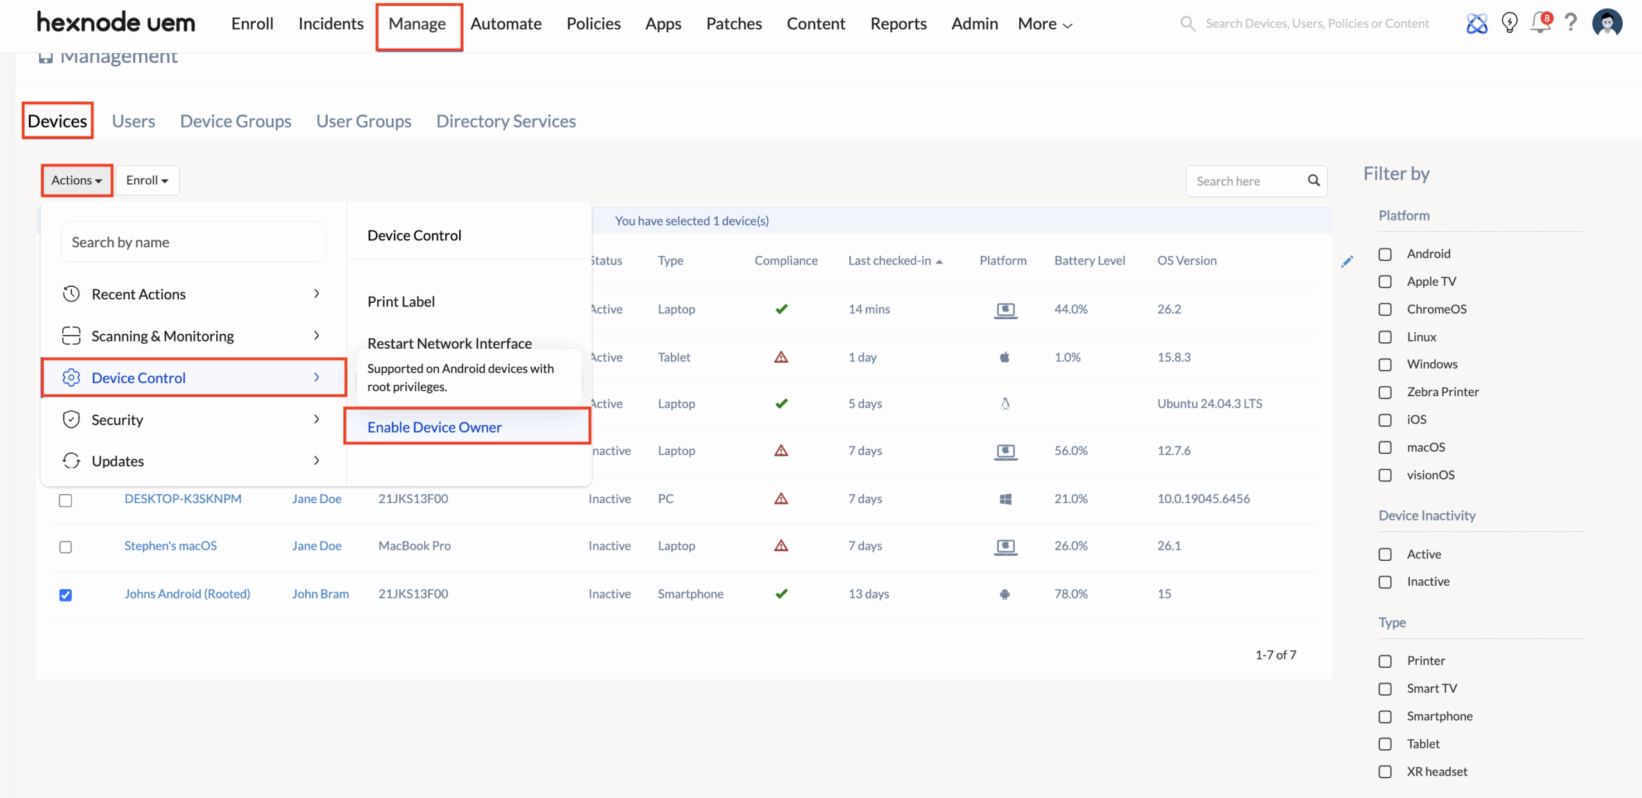Viewport: 1642px width, 798px height.
Task: Open the notifications bell icon
Action: coord(1539,24)
